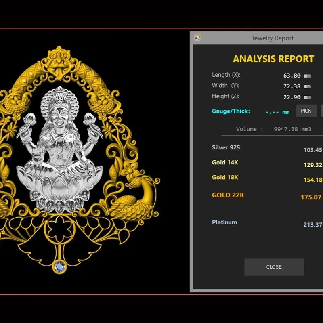Click the 22.90 mm height value

(297, 97)
